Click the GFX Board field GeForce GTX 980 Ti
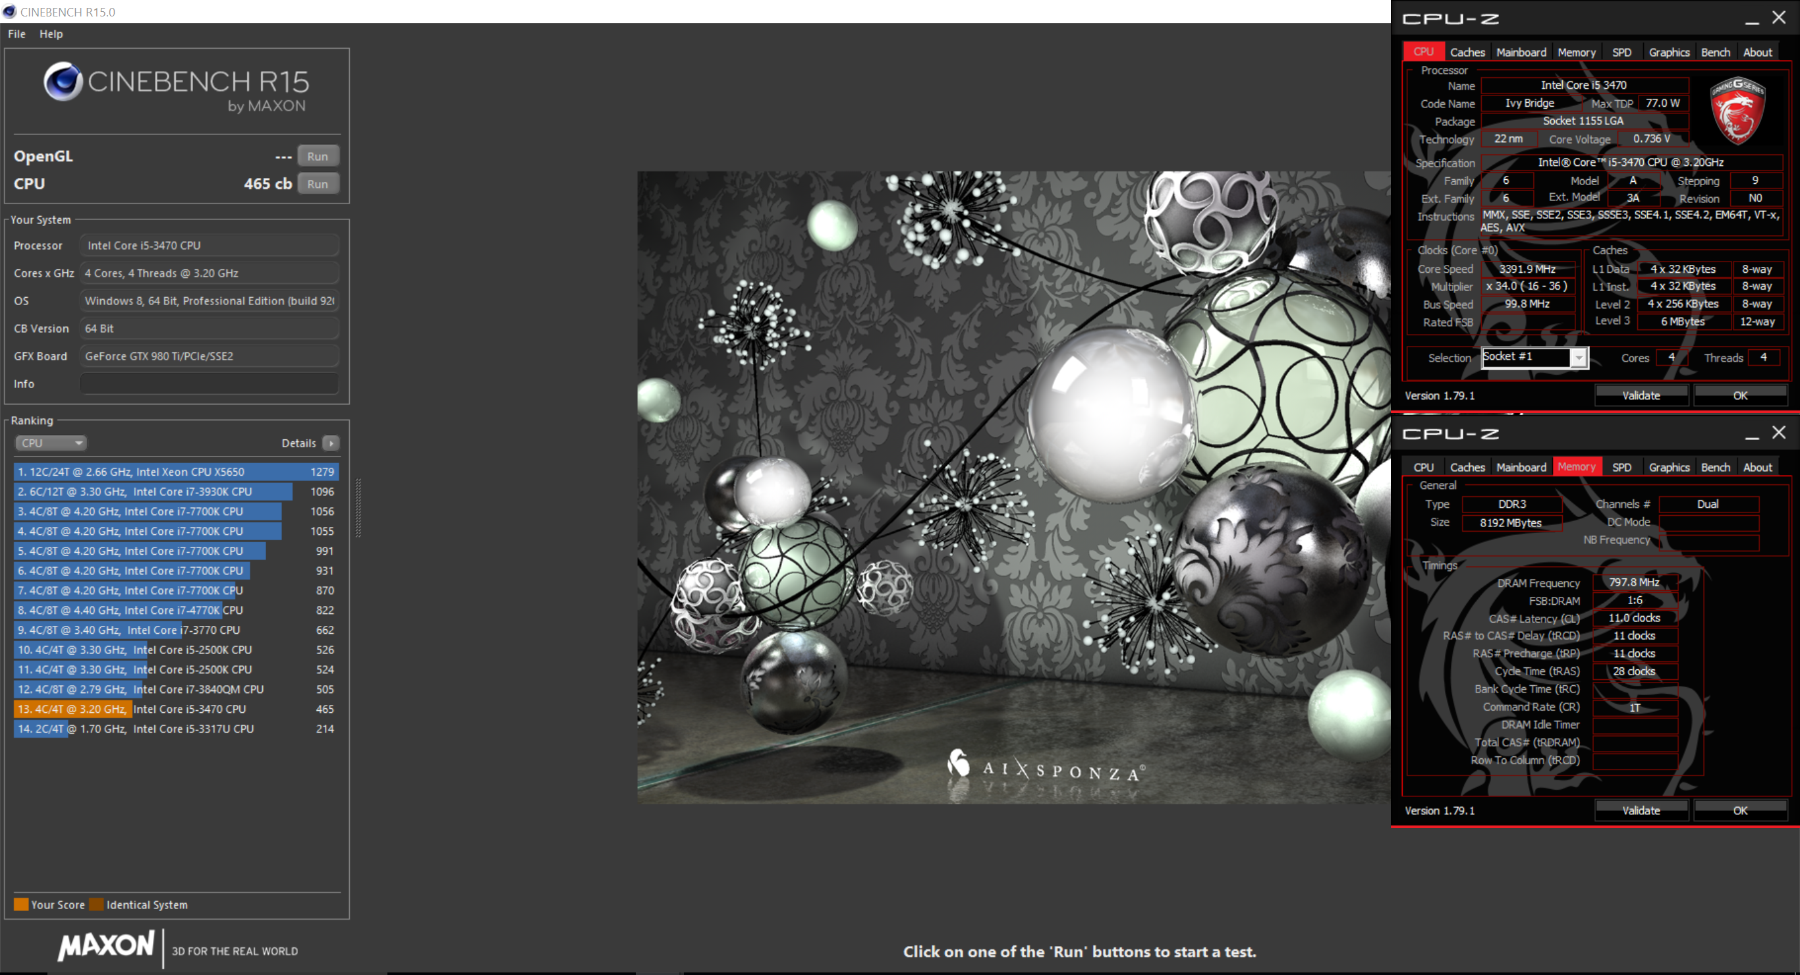 (210, 356)
